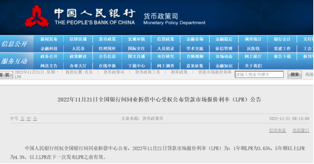Open 反洗钱 navigation link

tap(253, 49)
